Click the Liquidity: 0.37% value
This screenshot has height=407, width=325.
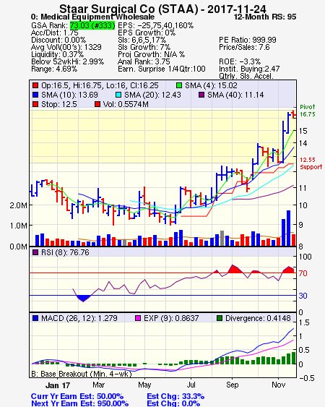(x=57, y=54)
